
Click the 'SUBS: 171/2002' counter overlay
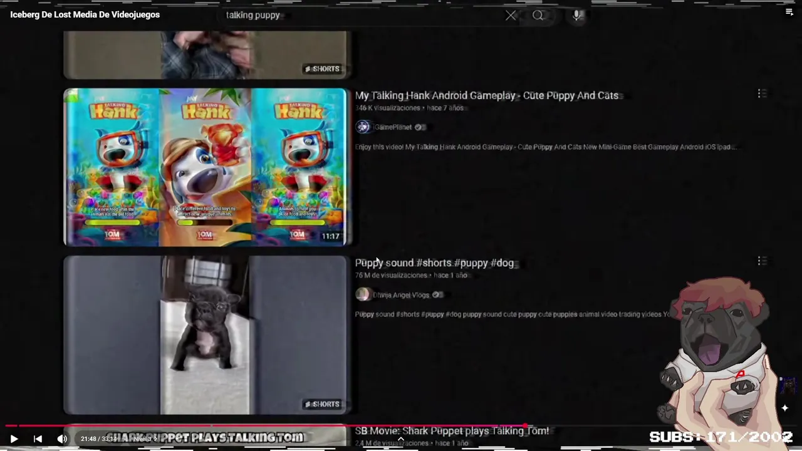click(721, 437)
